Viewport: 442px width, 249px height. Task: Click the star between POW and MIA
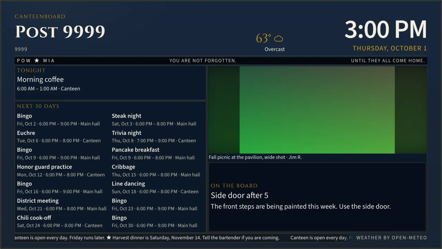point(37,61)
